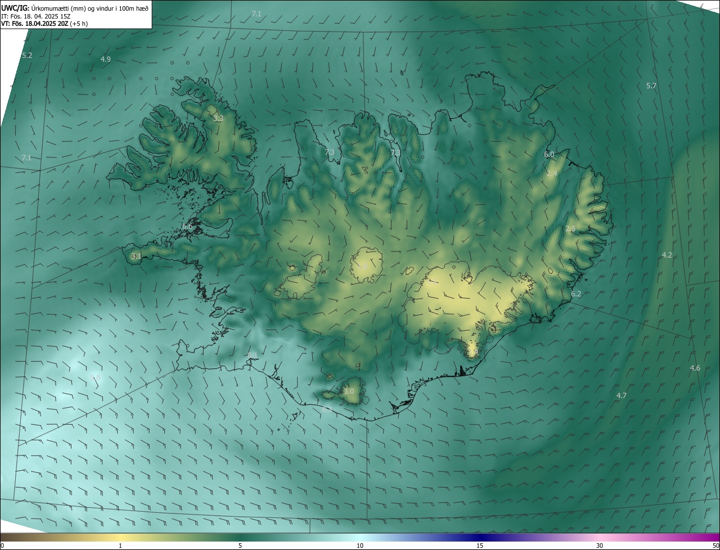This screenshot has width=720, height=550.
Task: Click the colour scale tick label '10'
Action: (x=360, y=546)
